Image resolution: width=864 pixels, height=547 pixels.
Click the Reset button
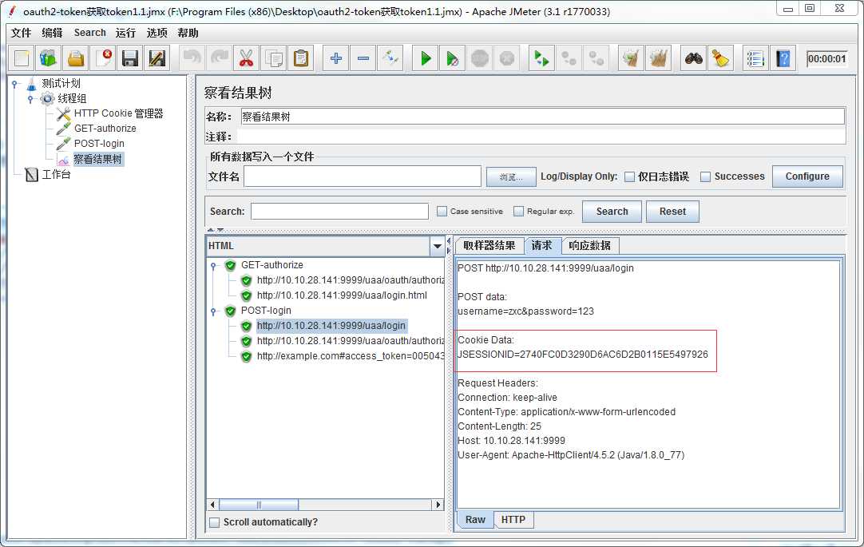[672, 212]
